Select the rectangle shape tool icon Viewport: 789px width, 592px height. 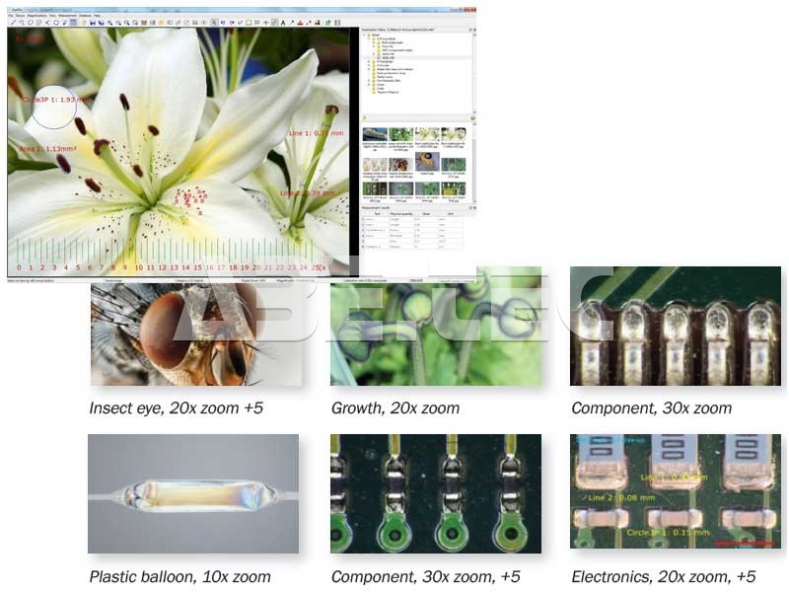[249, 22]
